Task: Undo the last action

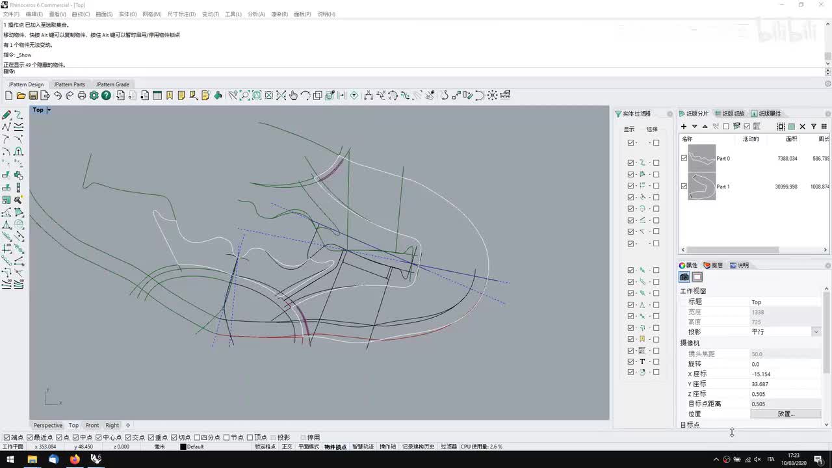Action: (x=57, y=96)
